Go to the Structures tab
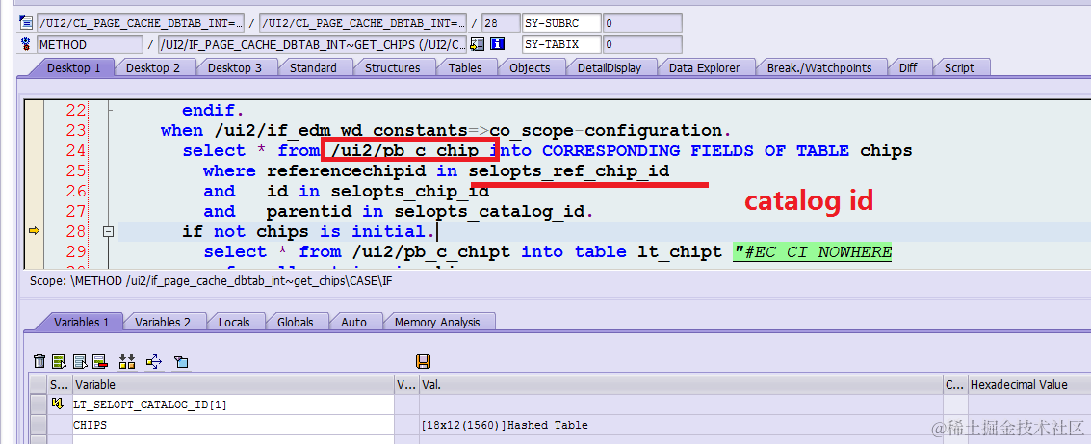1091x444 pixels. (393, 67)
